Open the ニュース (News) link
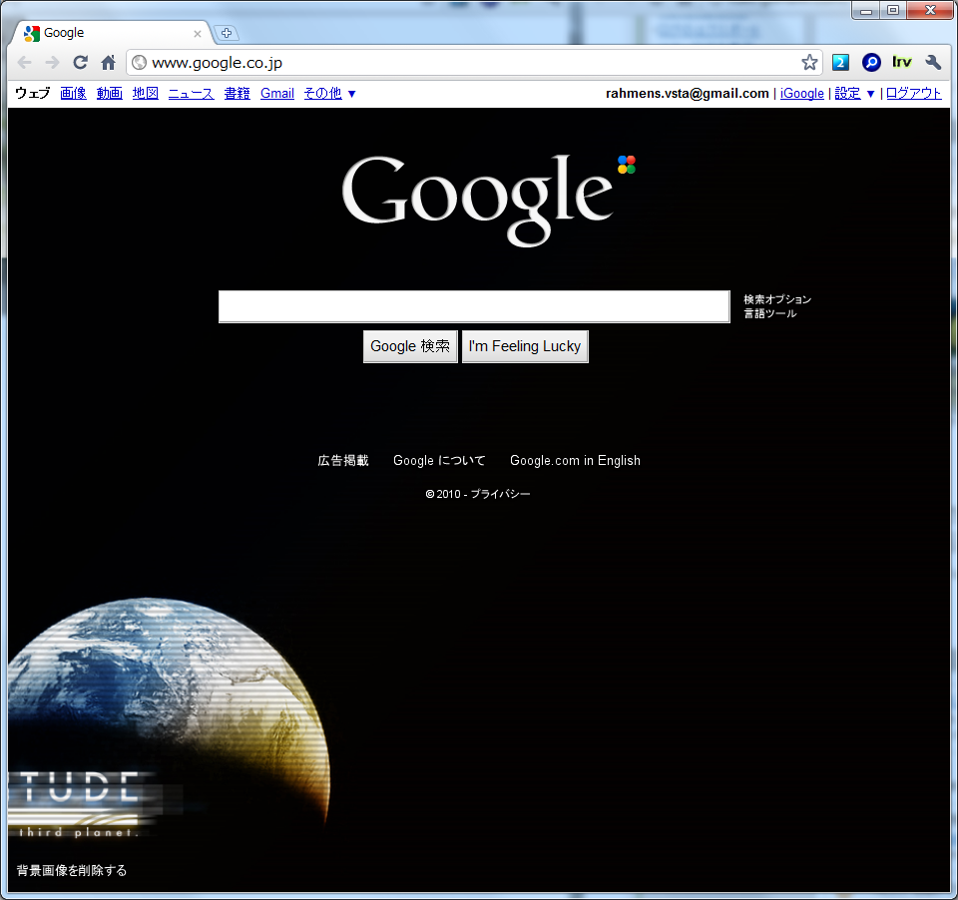Image resolution: width=958 pixels, height=900 pixels. point(192,94)
